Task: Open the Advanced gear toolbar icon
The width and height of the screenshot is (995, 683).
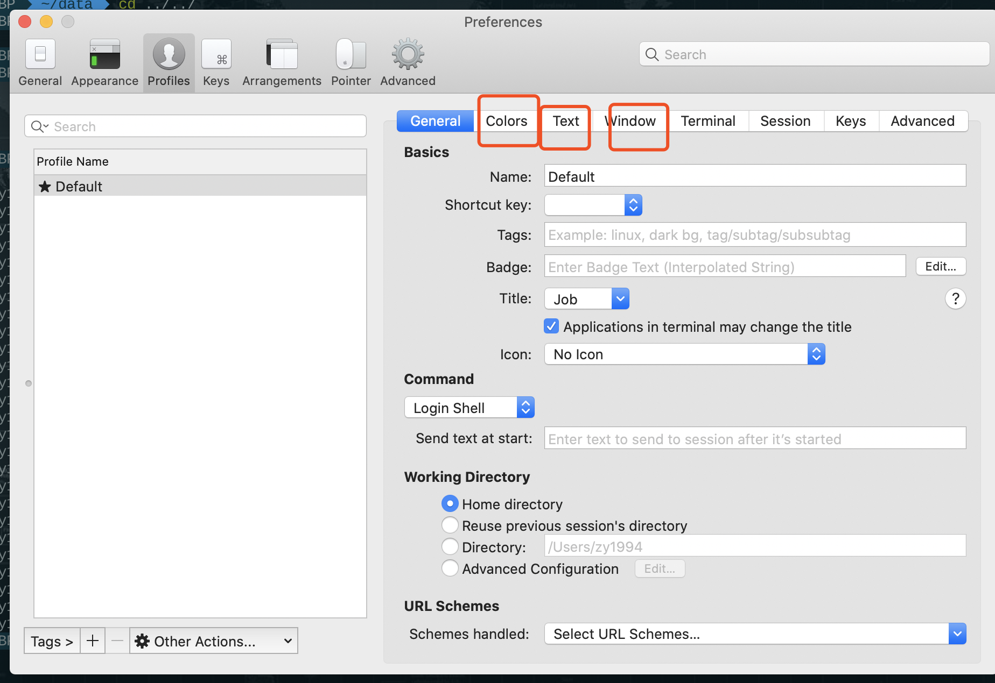Action: coord(408,62)
